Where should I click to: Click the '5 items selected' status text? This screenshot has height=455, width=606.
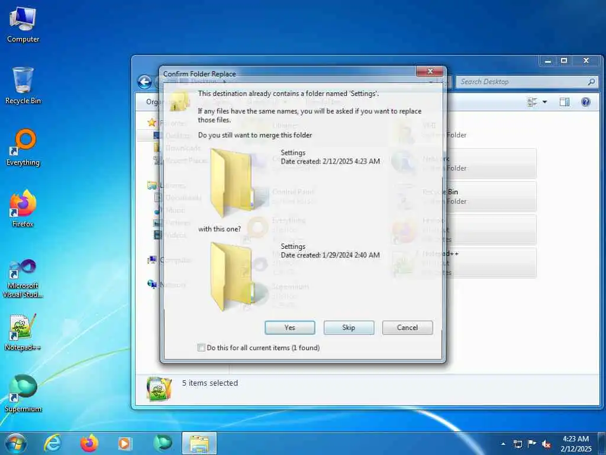click(x=210, y=383)
